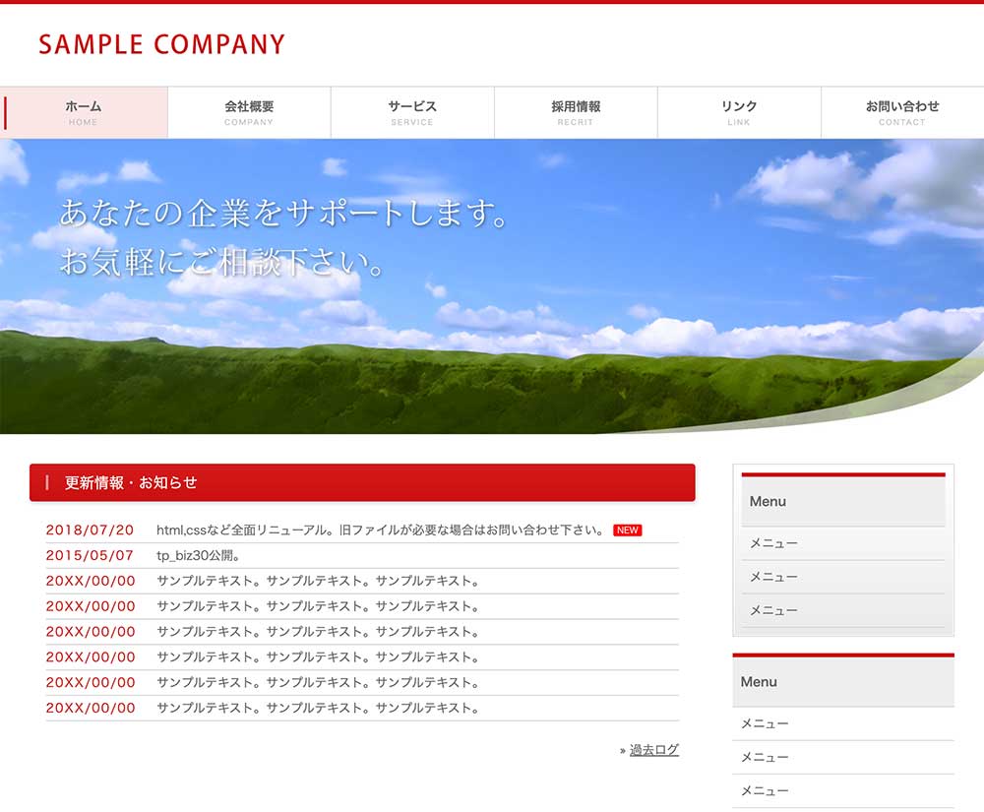Go to お問い合わせ CONTACT page

pyautogui.click(x=902, y=113)
